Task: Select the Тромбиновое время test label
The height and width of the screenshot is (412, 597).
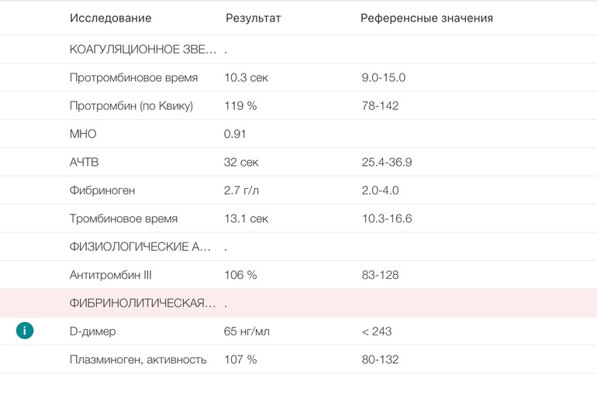Action: 123,219
